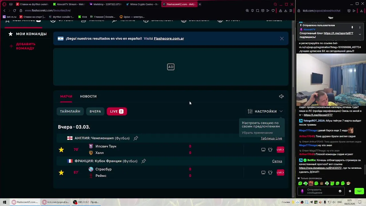Image resolution: width=366 pixels, height=206 pixels.
Task: Open browser search icon in tab bar
Action: point(275,4)
